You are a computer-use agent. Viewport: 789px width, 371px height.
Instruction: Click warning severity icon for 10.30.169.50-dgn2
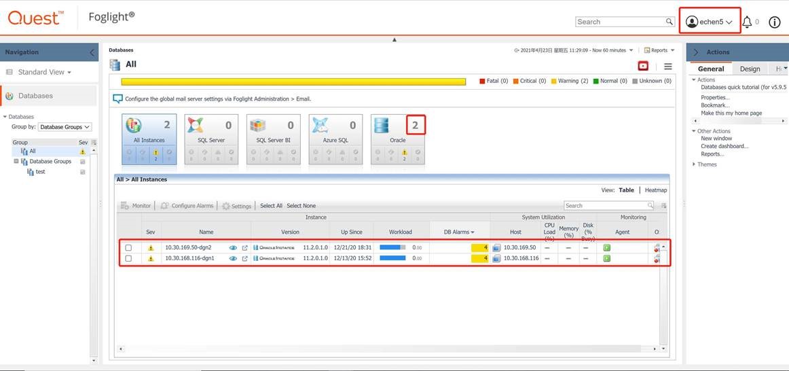(151, 248)
